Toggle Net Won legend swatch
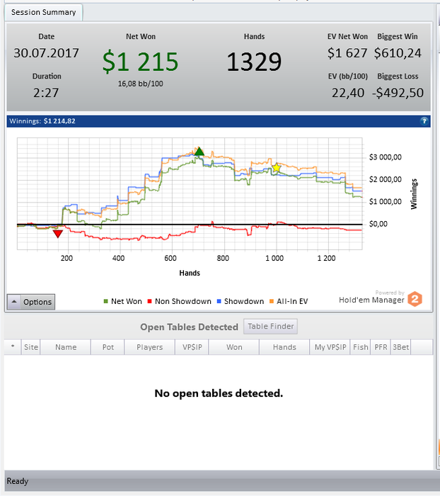The height and width of the screenshot is (496, 440). pos(106,301)
